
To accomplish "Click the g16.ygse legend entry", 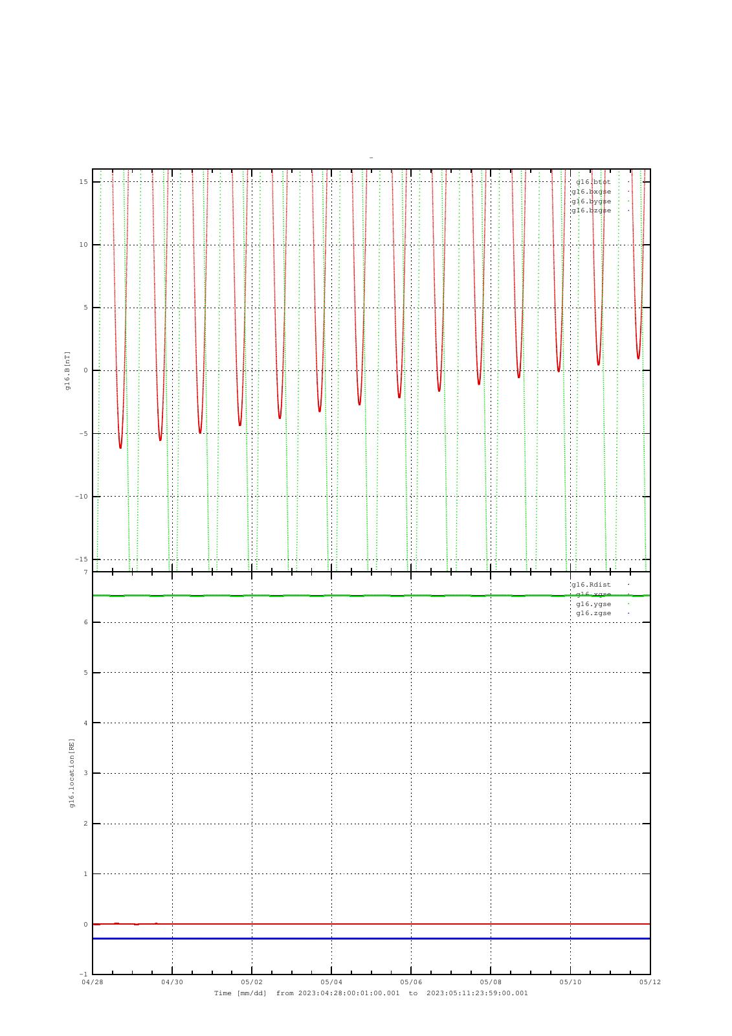I will pyautogui.click(x=593, y=603).
